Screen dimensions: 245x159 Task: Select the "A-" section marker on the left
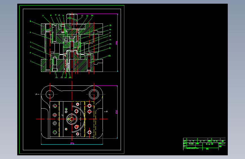[37, 94]
